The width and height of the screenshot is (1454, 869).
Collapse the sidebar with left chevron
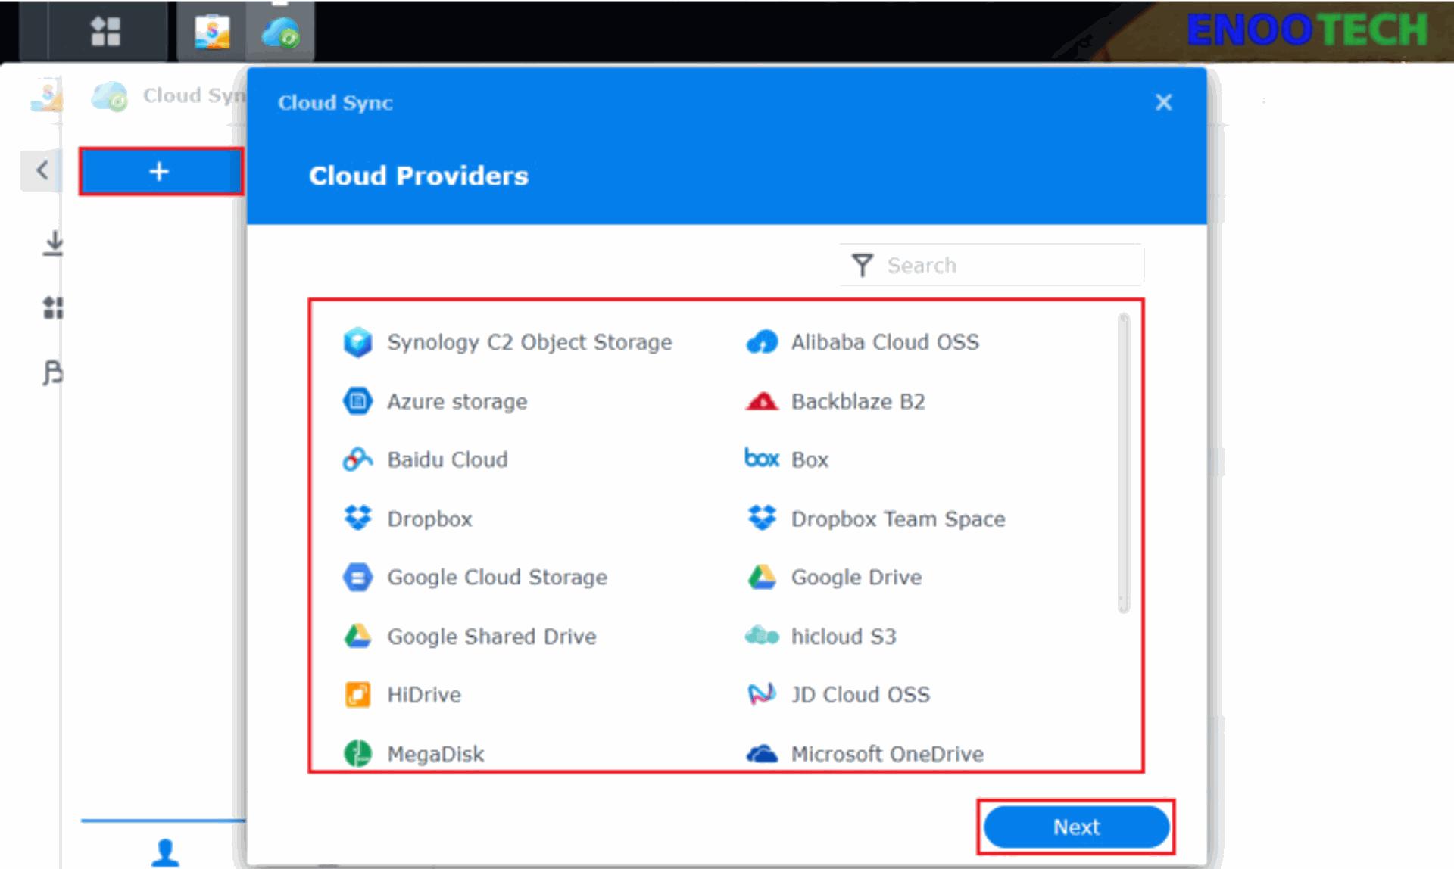pyautogui.click(x=42, y=170)
